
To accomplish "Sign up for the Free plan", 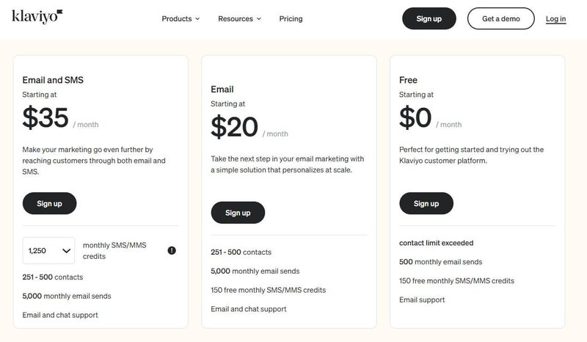I will pyautogui.click(x=426, y=203).
